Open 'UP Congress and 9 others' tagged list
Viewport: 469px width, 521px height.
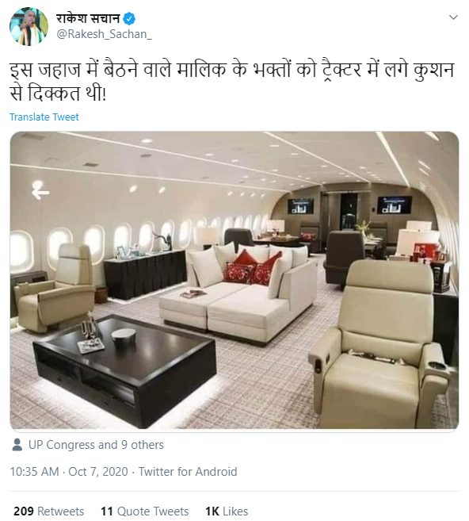click(x=96, y=445)
